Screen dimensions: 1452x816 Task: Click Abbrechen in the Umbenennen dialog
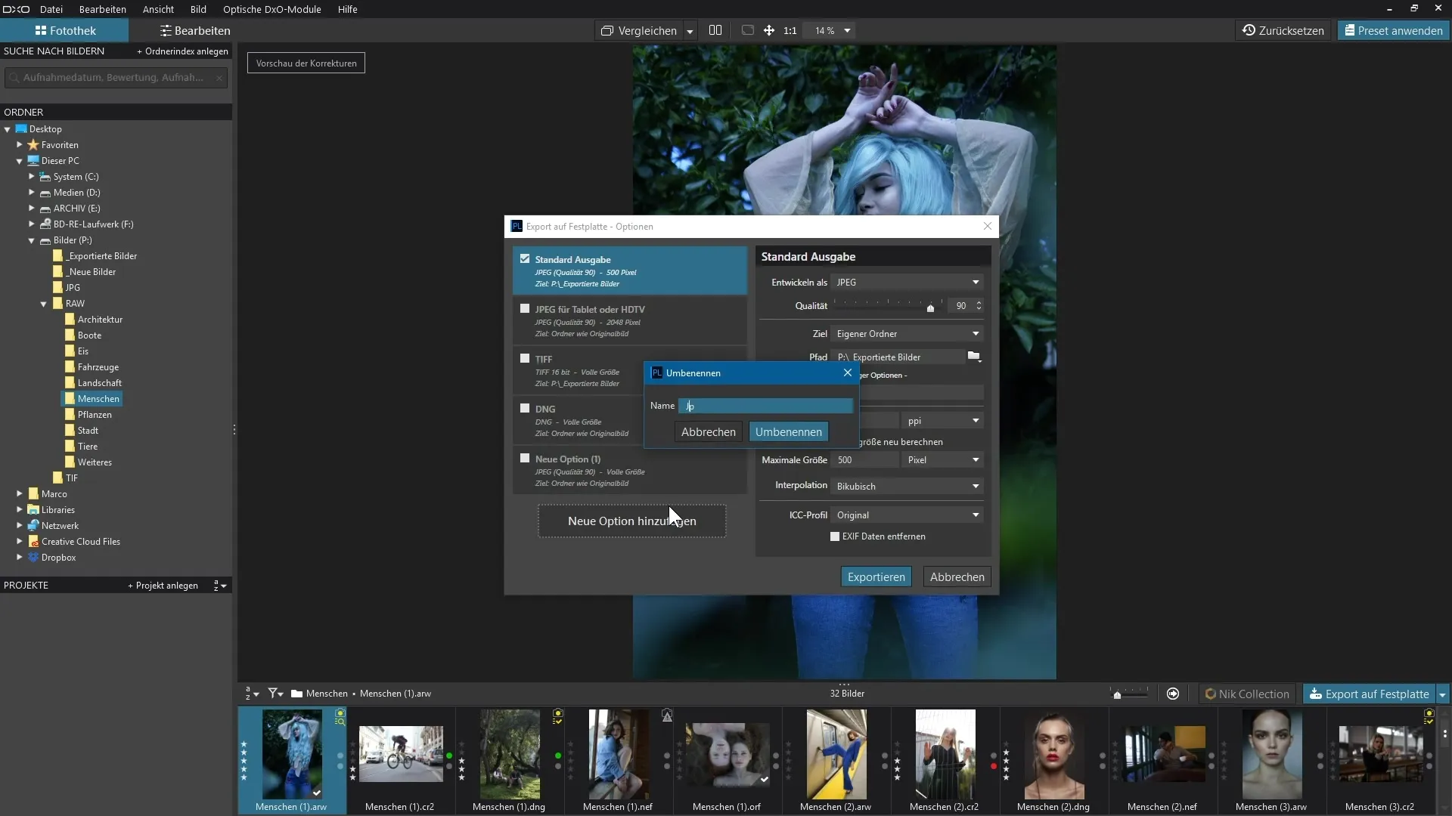(x=708, y=432)
